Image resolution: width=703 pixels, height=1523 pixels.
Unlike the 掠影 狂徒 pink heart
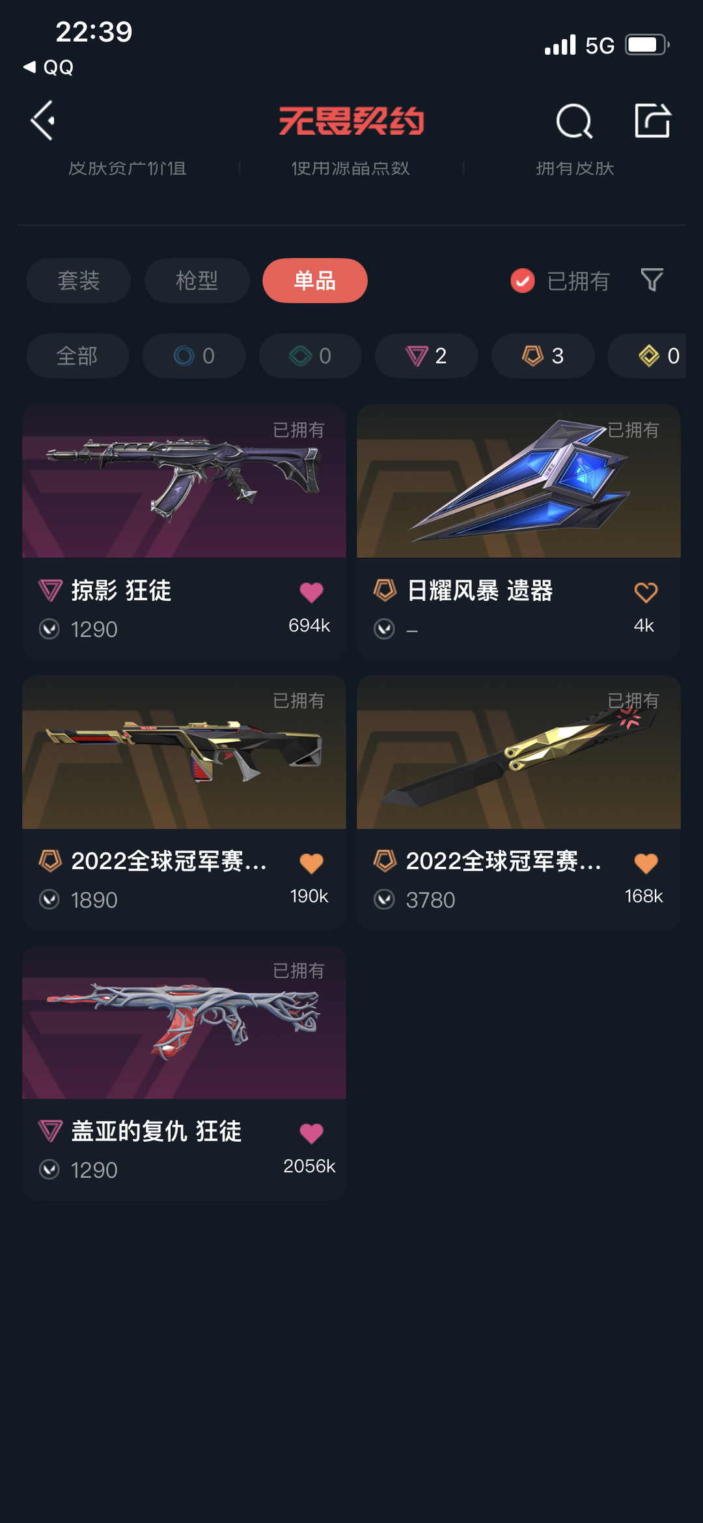tap(311, 592)
